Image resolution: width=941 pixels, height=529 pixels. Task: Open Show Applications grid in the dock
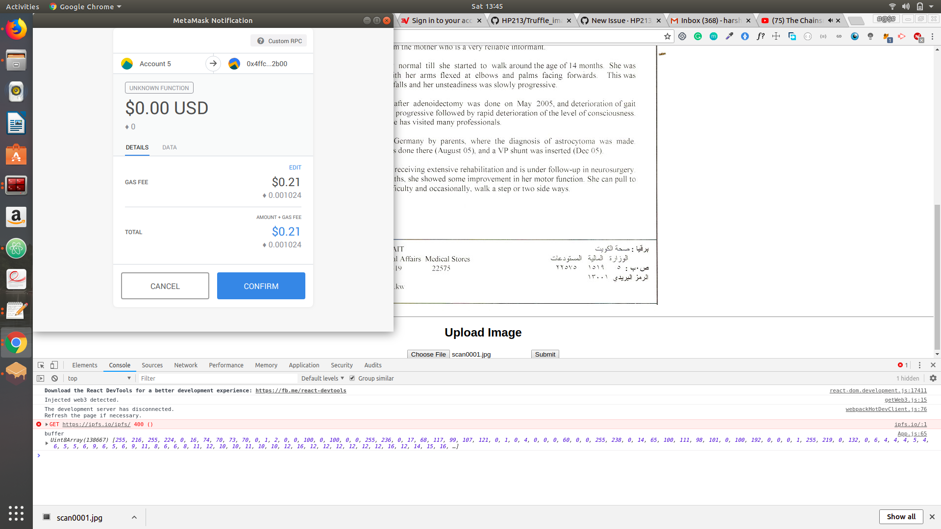pyautogui.click(x=16, y=513)
